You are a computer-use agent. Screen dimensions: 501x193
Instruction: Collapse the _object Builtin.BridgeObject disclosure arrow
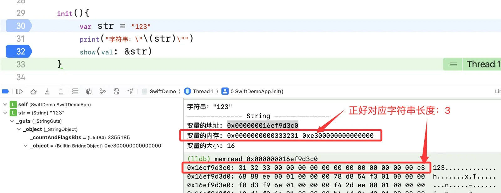click(x=26, y=146)
